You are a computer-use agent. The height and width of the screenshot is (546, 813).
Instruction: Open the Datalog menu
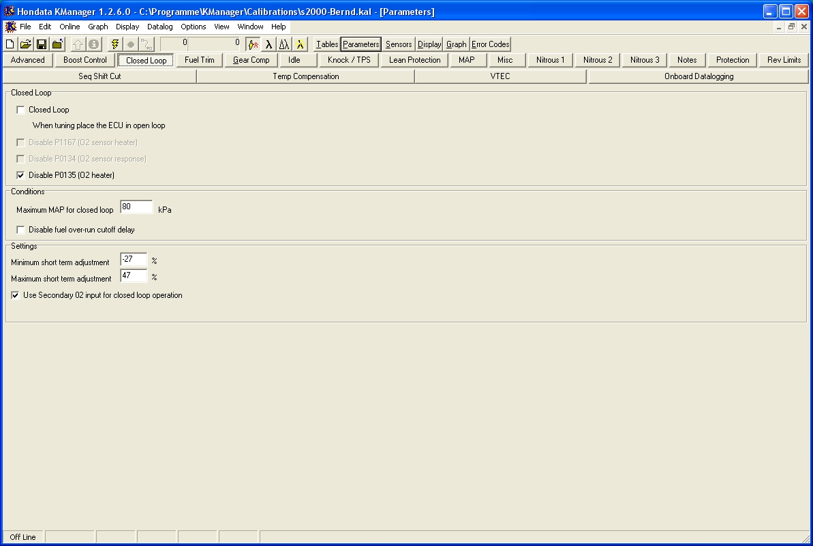click(159, 27)
